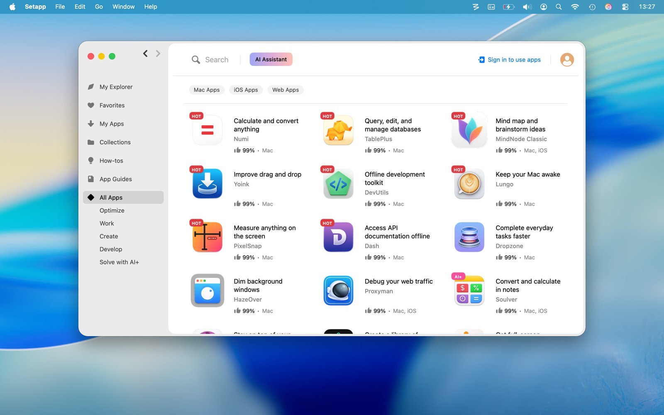Open App Guides in sidebar
The image size is (664, 415).
[123, 179]
